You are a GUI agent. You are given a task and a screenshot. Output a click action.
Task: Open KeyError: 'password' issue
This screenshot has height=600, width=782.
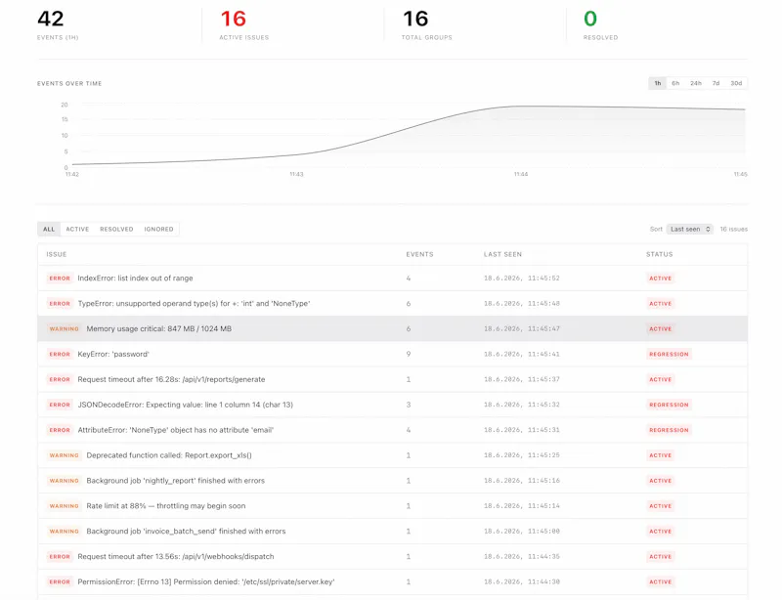pyautogui.click(x=392, y=354)
